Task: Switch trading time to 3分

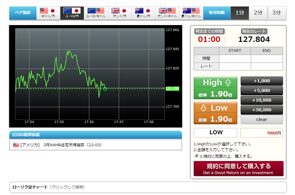Action: click(x=276, y=13)
